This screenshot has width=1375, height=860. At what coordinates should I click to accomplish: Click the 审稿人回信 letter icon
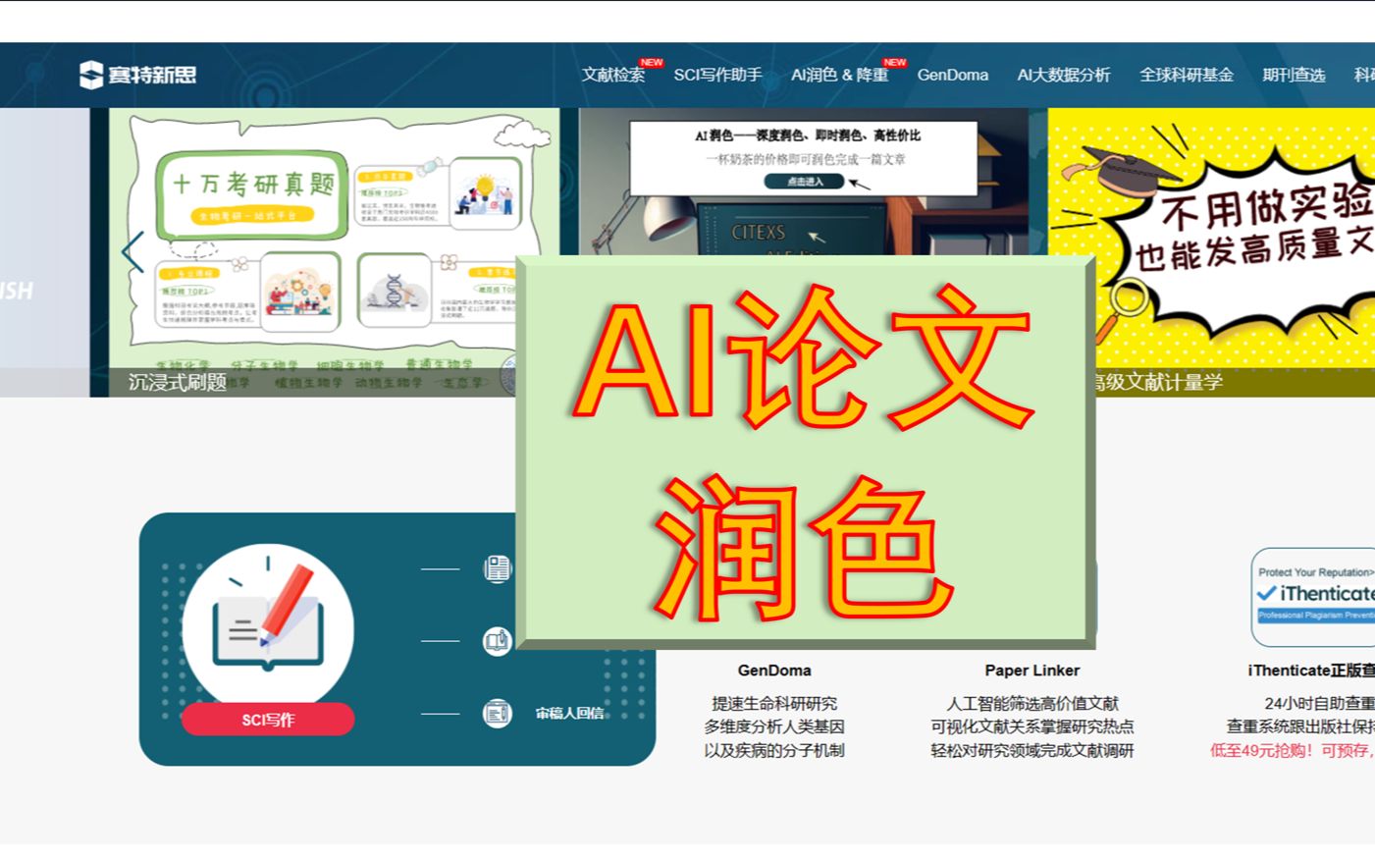498,714
